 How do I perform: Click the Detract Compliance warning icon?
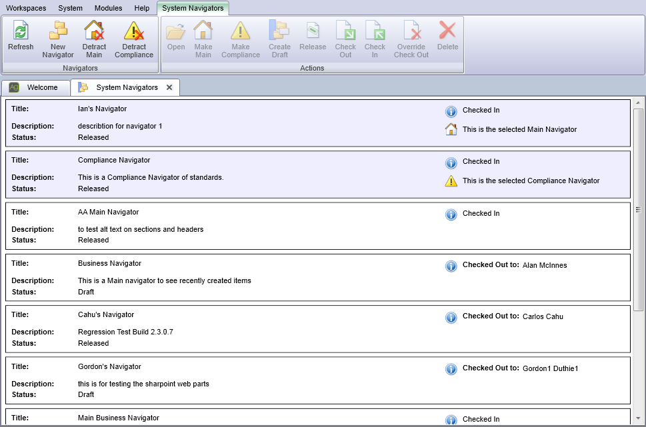[133, 30]
